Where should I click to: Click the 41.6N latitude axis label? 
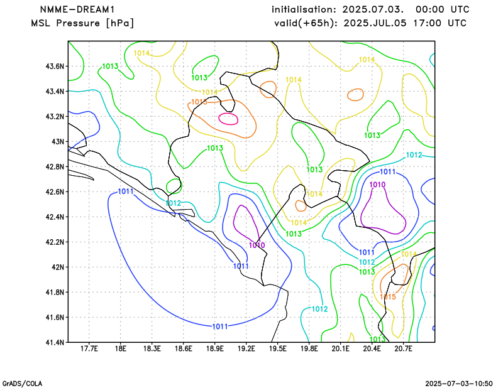pyautogui.click(x=55, y=318)
